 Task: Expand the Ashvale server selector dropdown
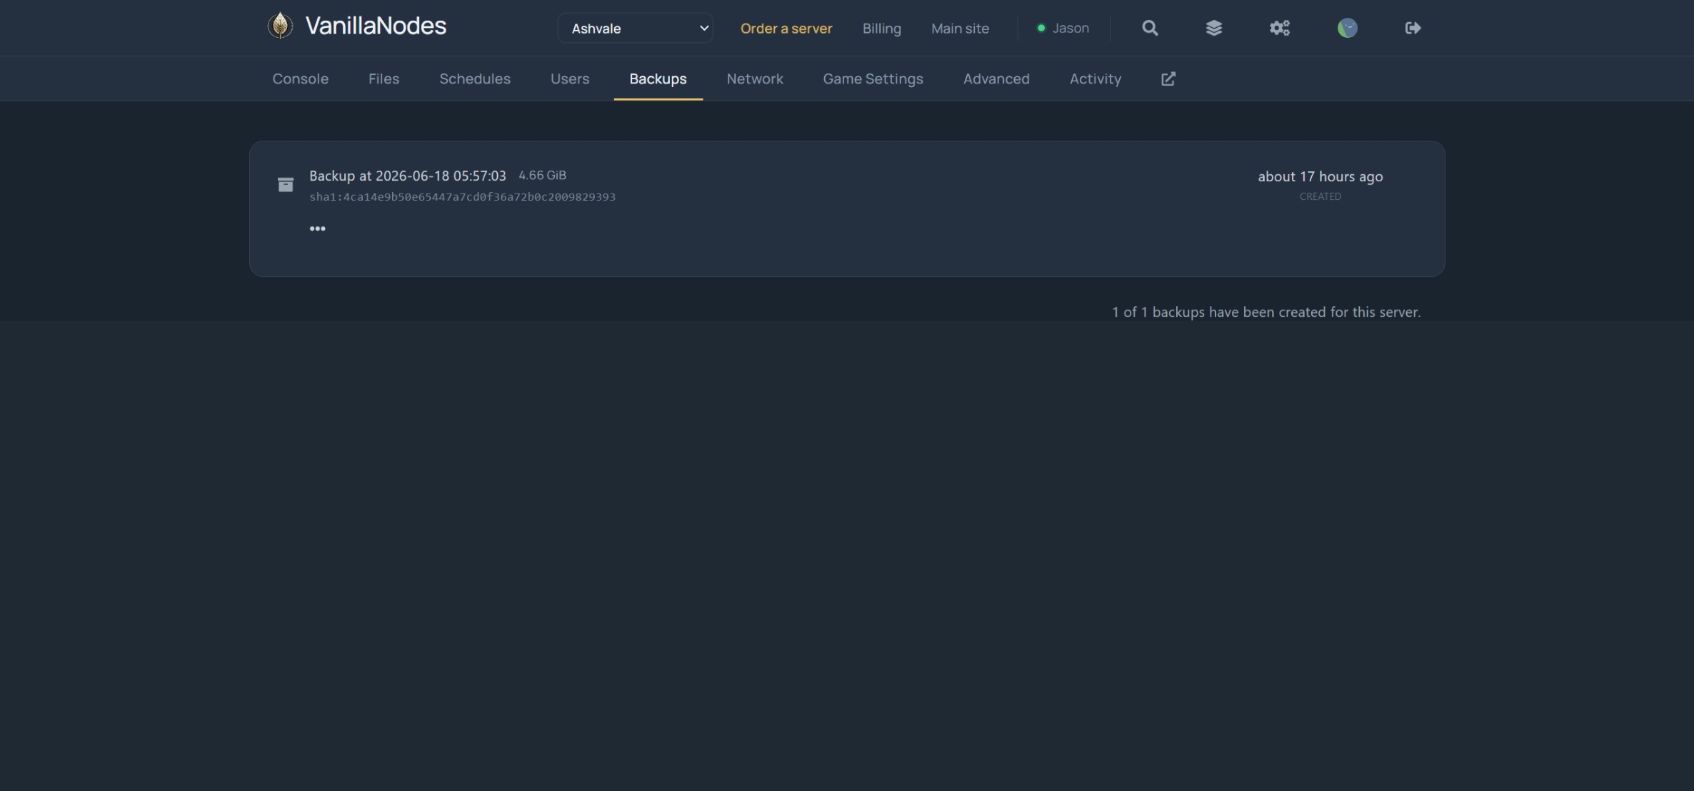tap(635, 28)
